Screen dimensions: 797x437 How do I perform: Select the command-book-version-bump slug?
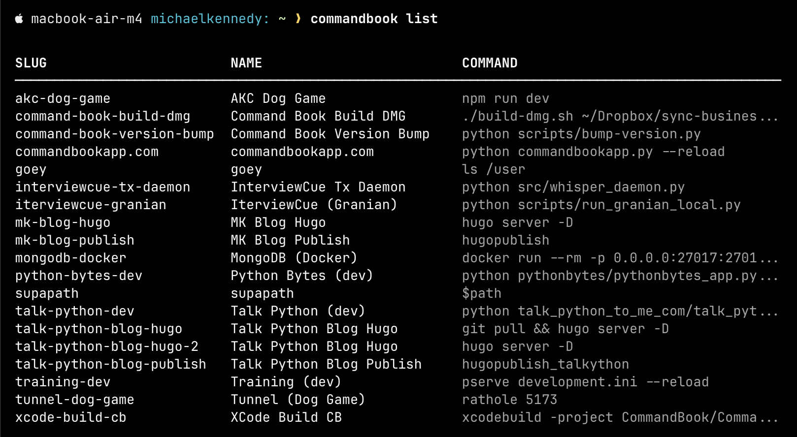[114, 134]
